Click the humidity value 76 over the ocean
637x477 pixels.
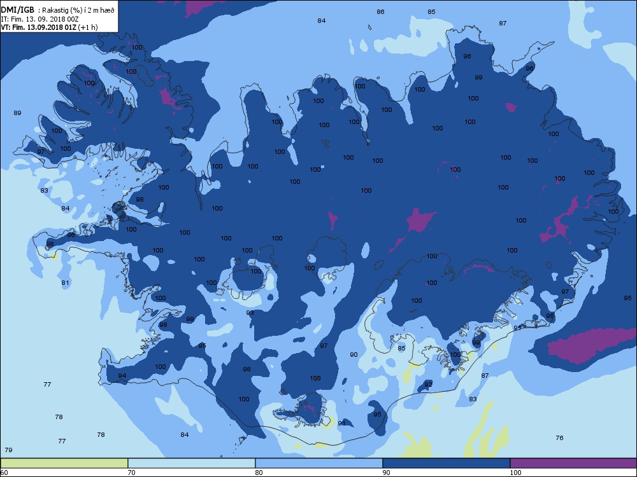[559, 438]
